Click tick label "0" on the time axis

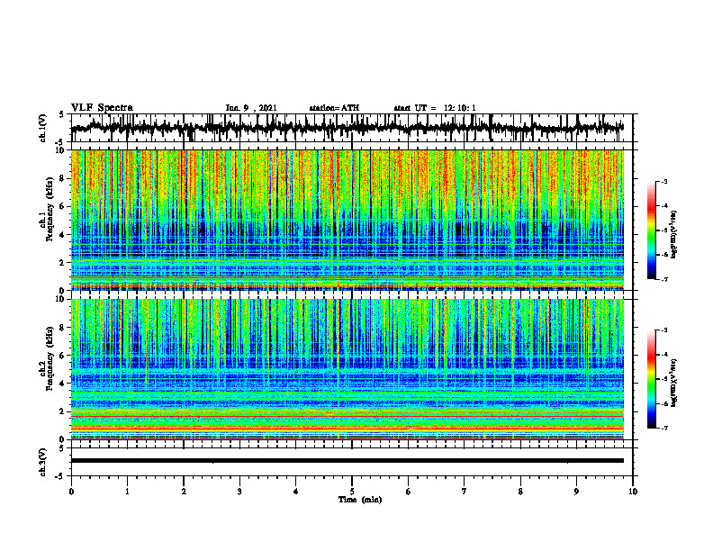tap(71, 492)
